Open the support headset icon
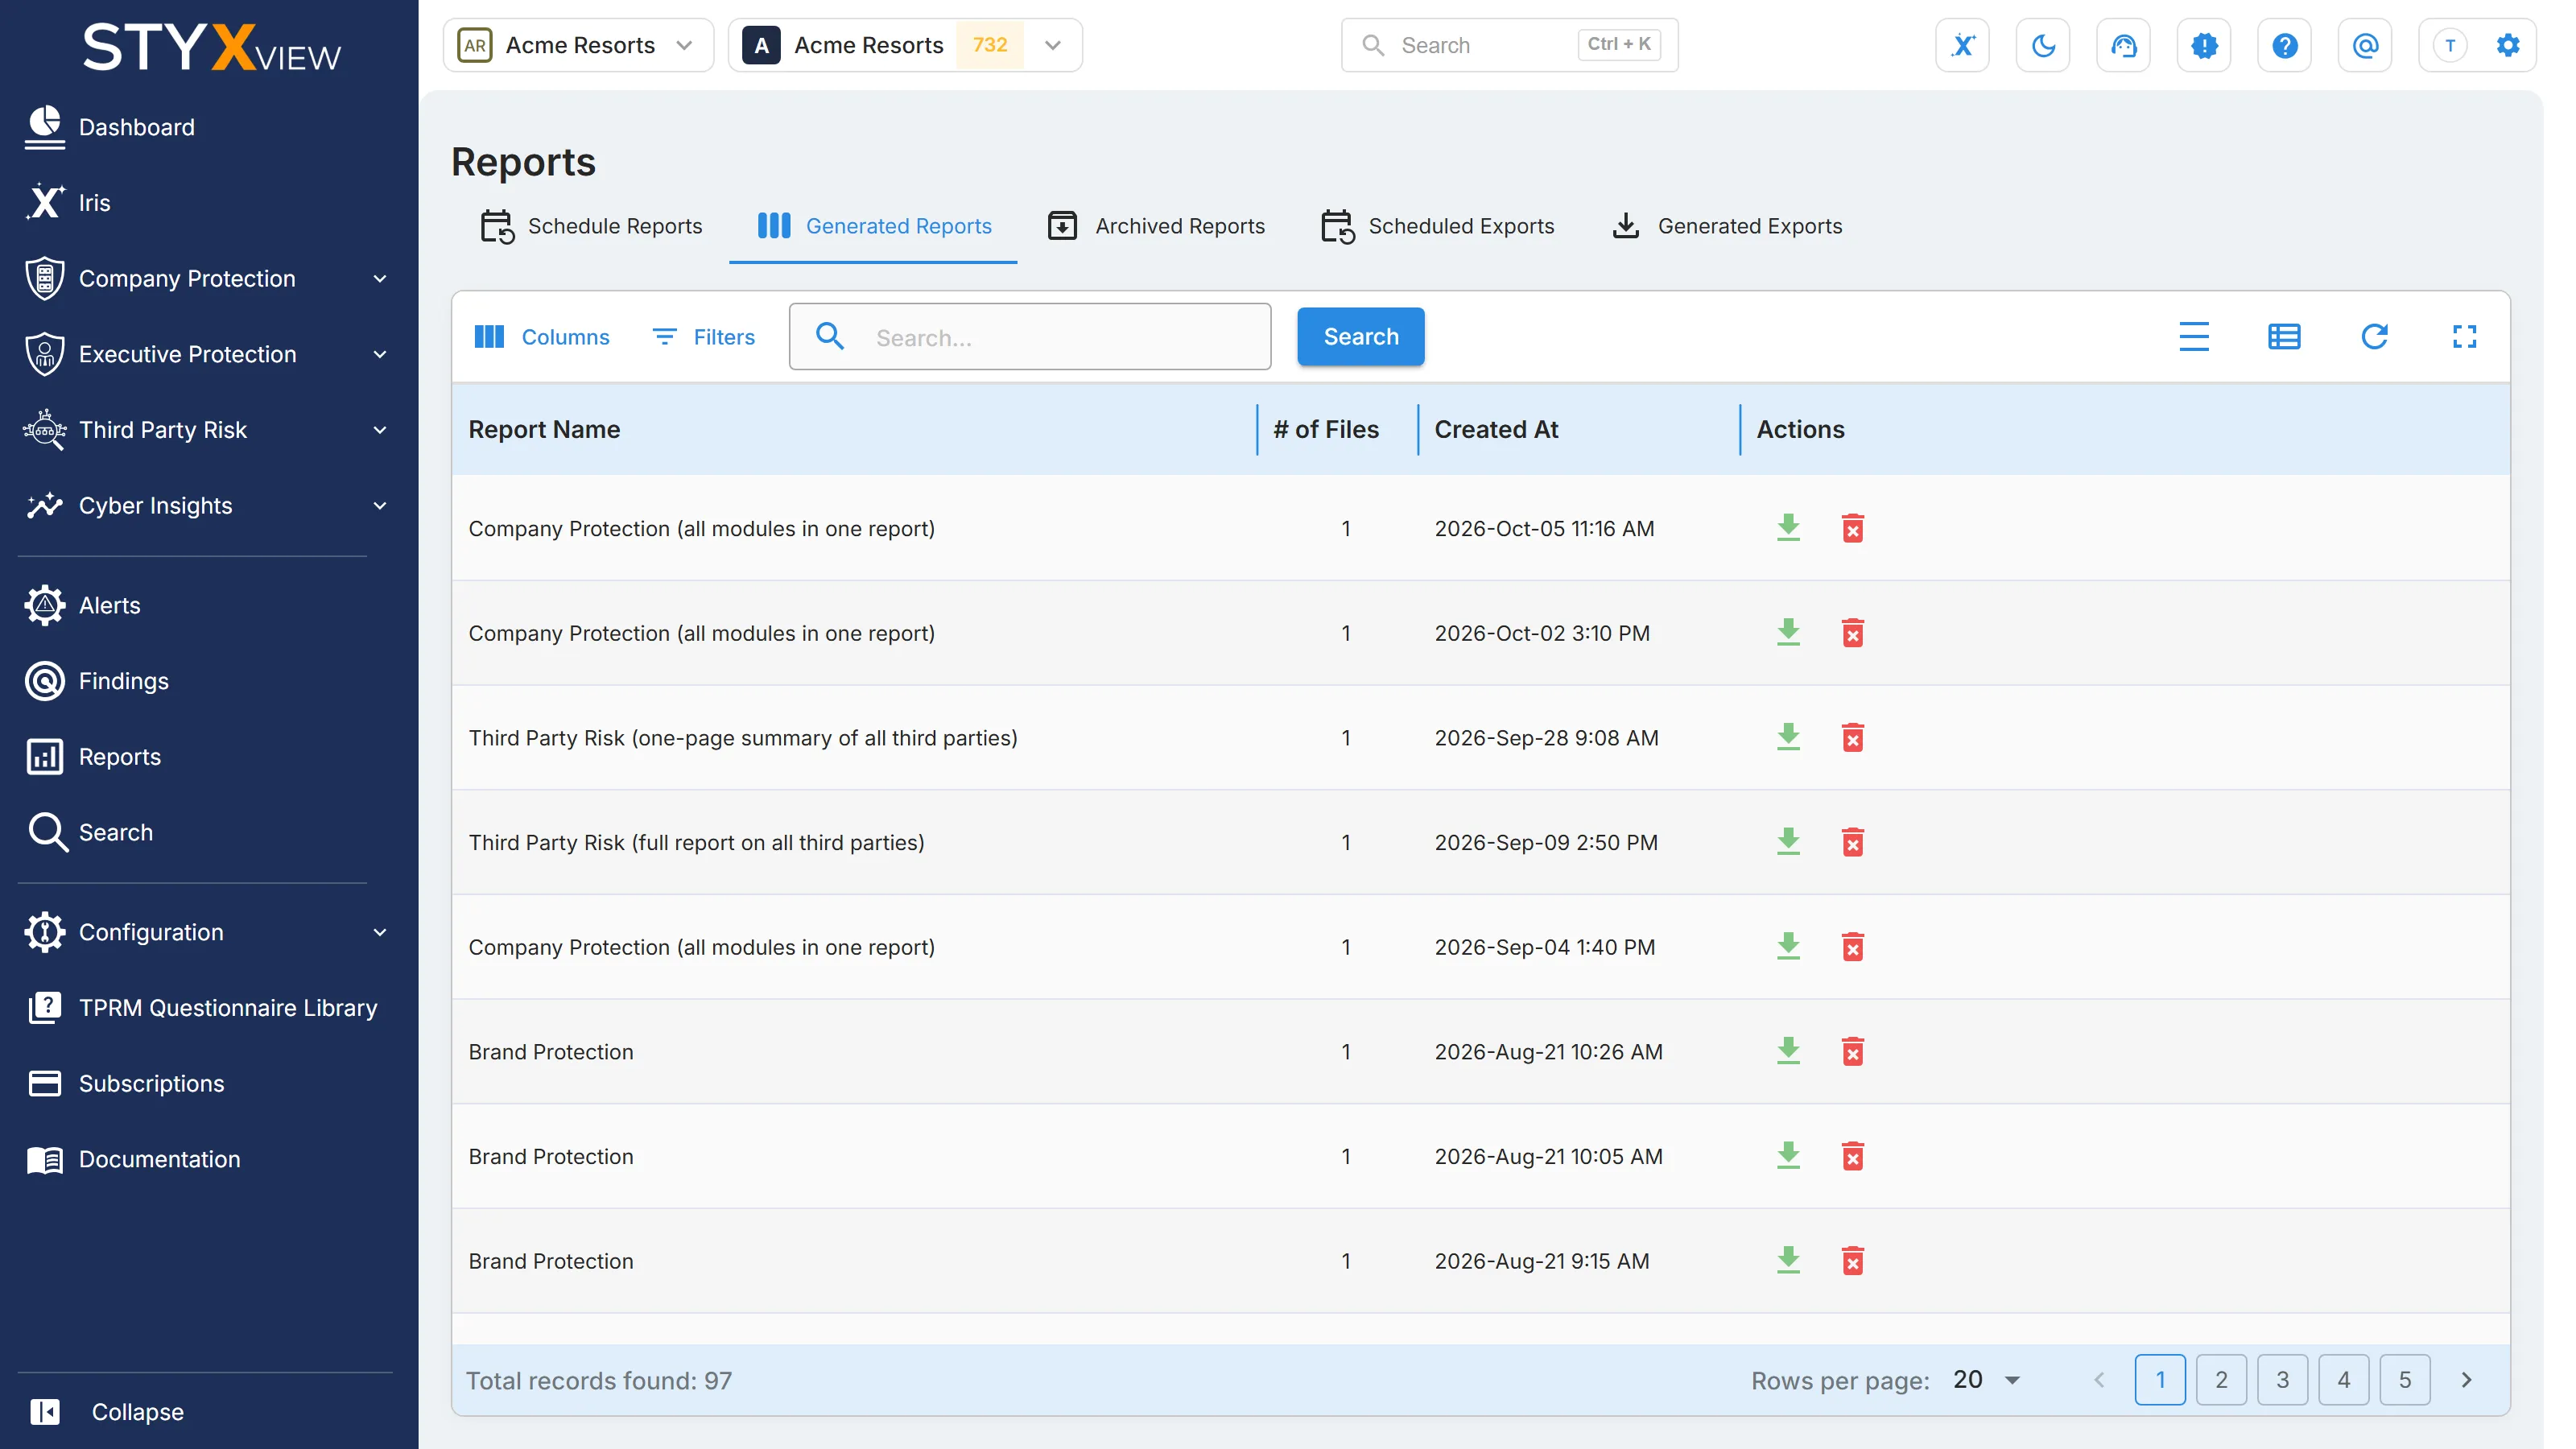The width and height of the screenshot is (2576, 1449). tap(2123, 45)
